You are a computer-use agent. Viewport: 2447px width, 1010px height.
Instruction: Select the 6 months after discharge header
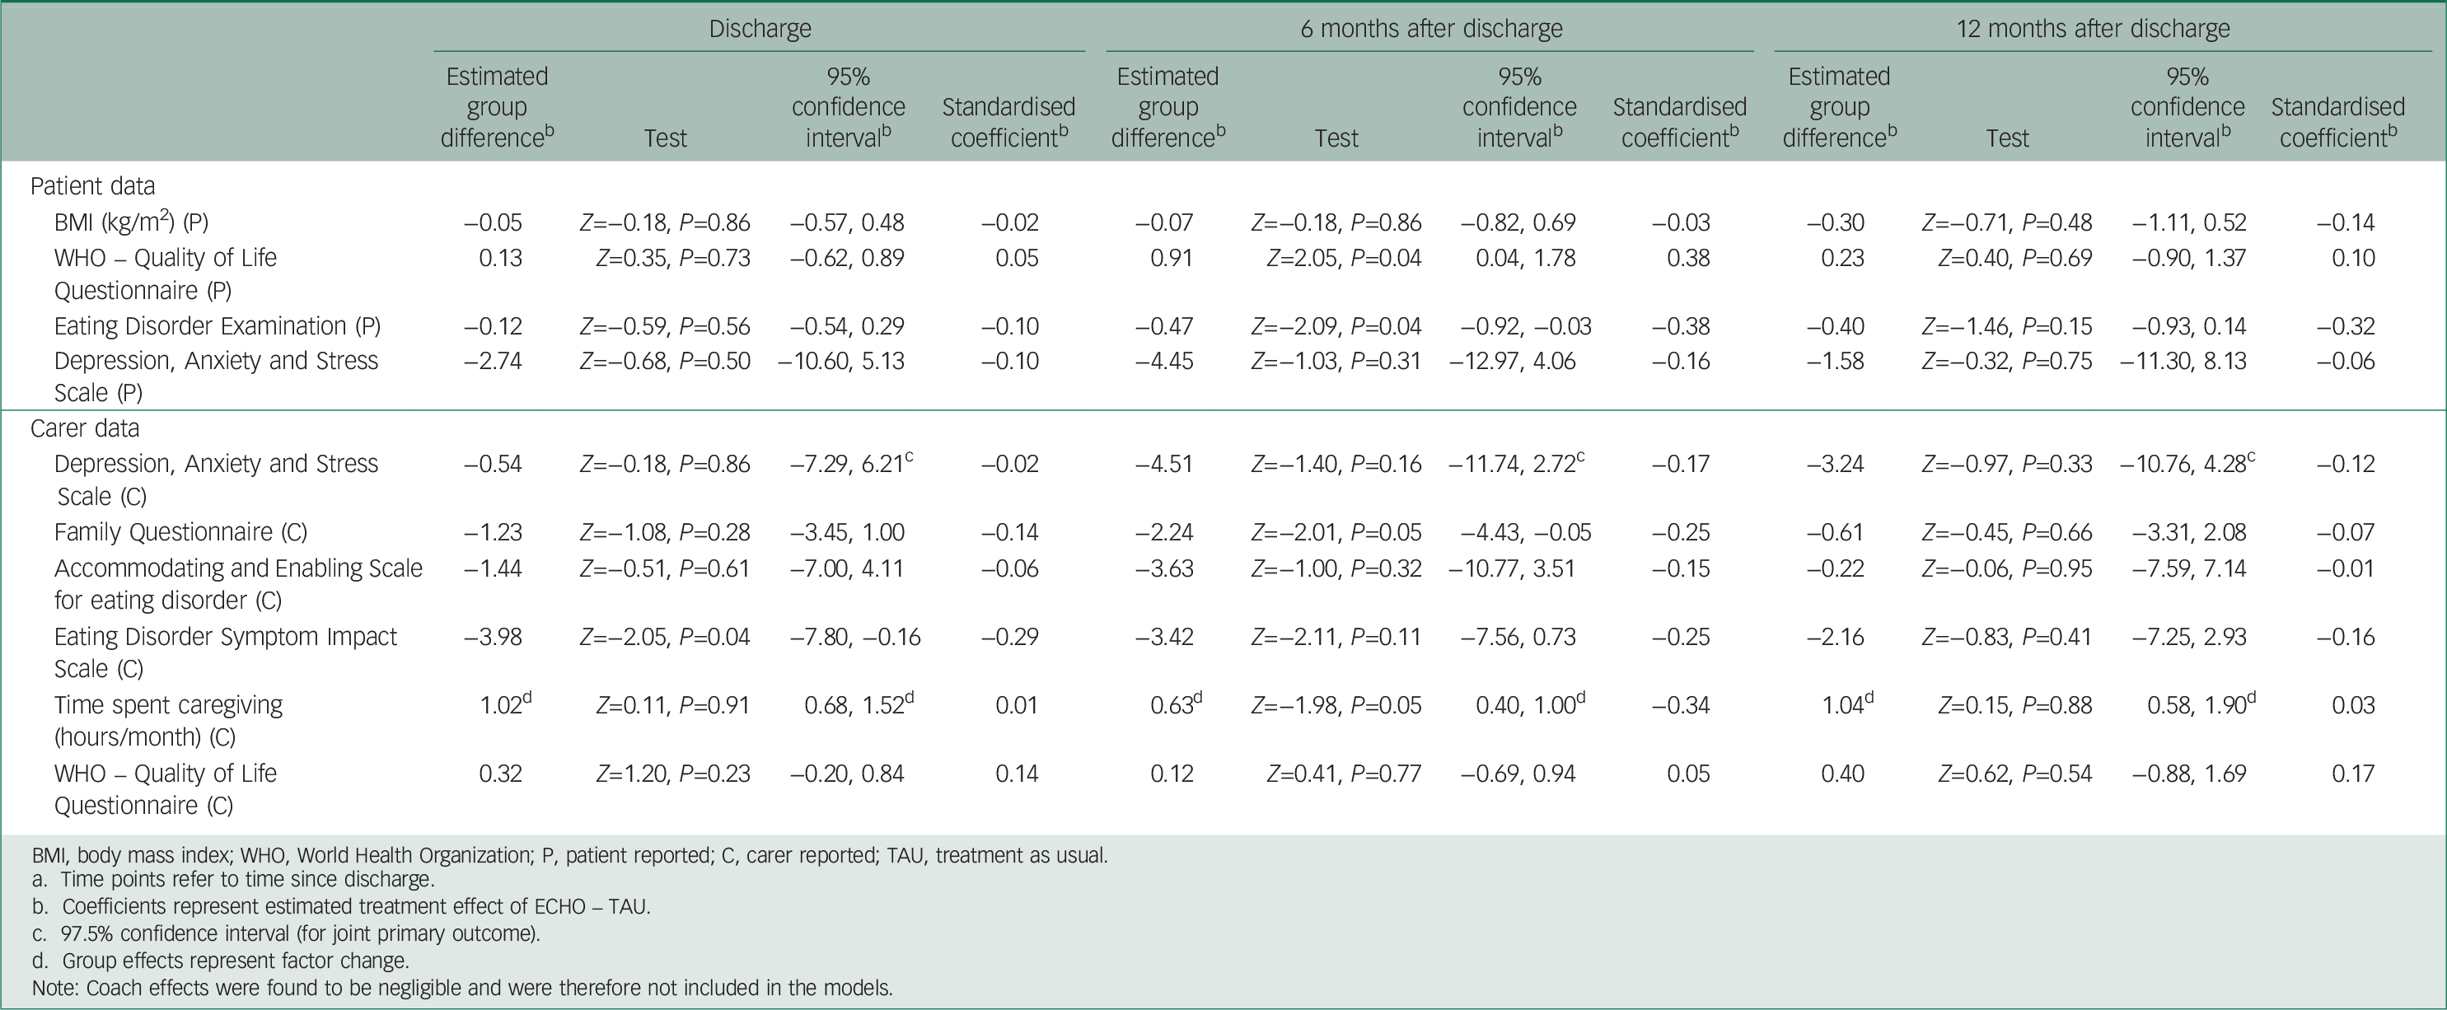click(1430, 29)
